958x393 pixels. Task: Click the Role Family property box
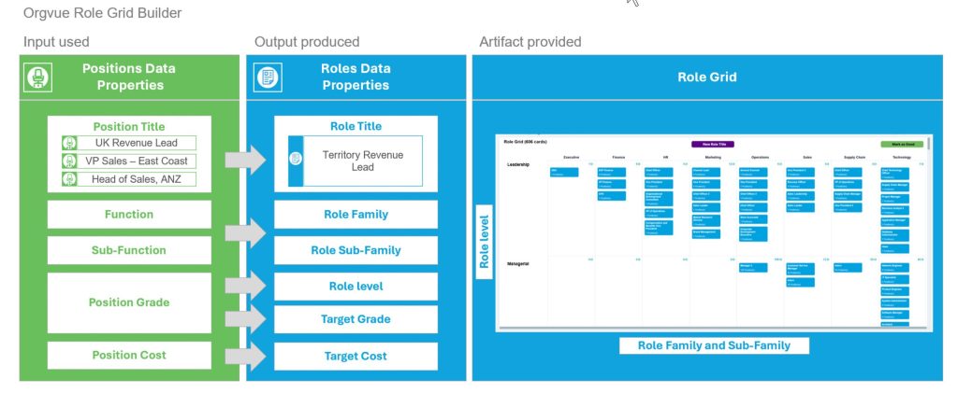tap(356, 215)
